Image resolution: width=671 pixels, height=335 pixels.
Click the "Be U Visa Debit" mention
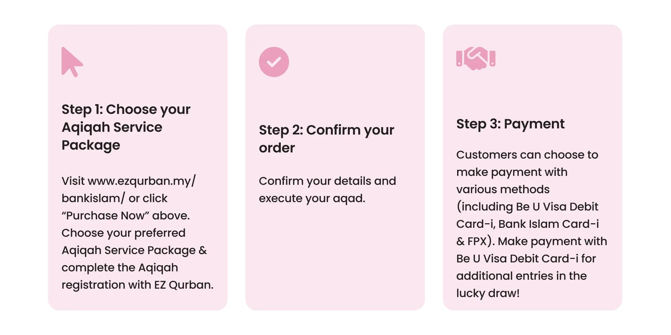point(557,207)
